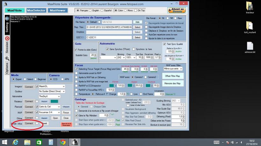
Task: Click the Aide button for File Name
Action: [137, 22]
